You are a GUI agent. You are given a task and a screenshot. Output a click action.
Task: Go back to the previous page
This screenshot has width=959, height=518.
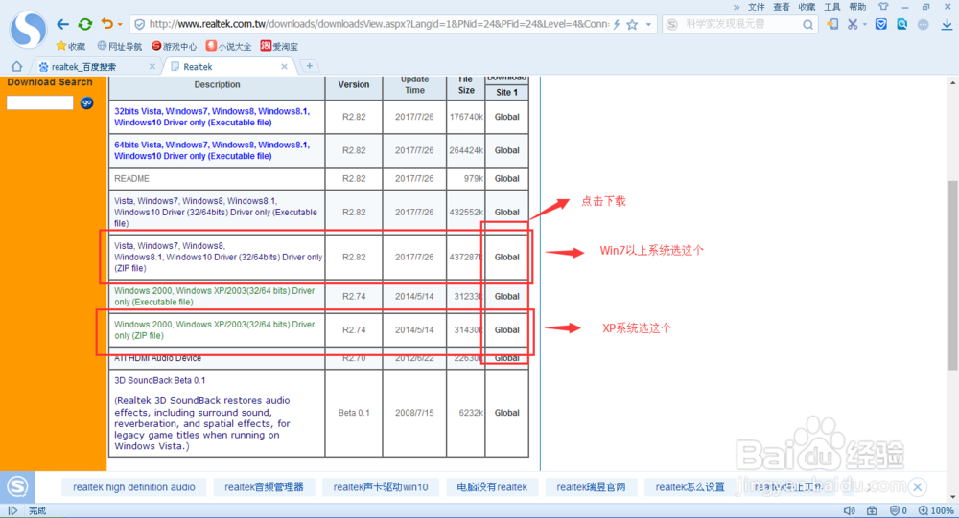tap(62, 25)
